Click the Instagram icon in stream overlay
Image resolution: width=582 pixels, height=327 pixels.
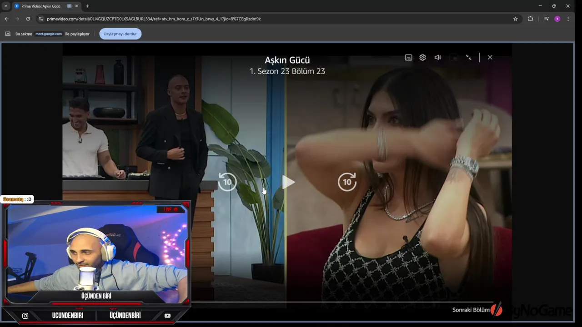25,316
